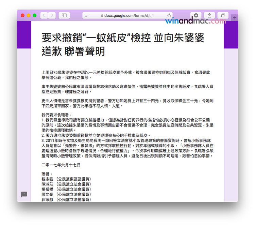This screenshot has width=255, height=226.
Task: Go back to the previous page
Action: tap(44, 15)
